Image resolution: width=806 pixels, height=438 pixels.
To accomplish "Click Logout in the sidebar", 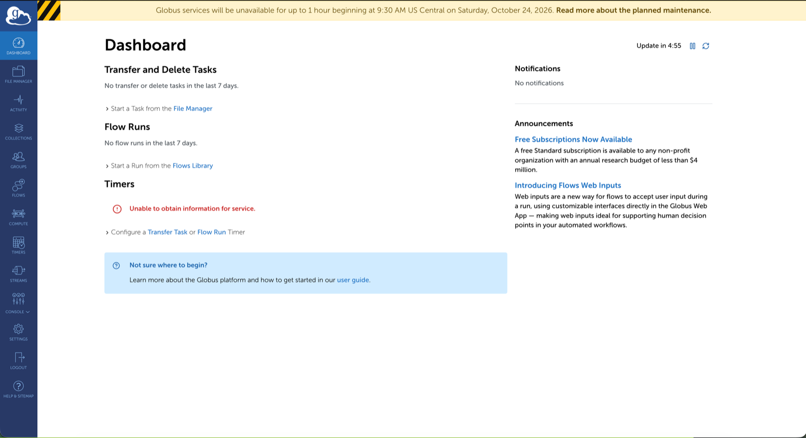I will (x=19, y=361).
